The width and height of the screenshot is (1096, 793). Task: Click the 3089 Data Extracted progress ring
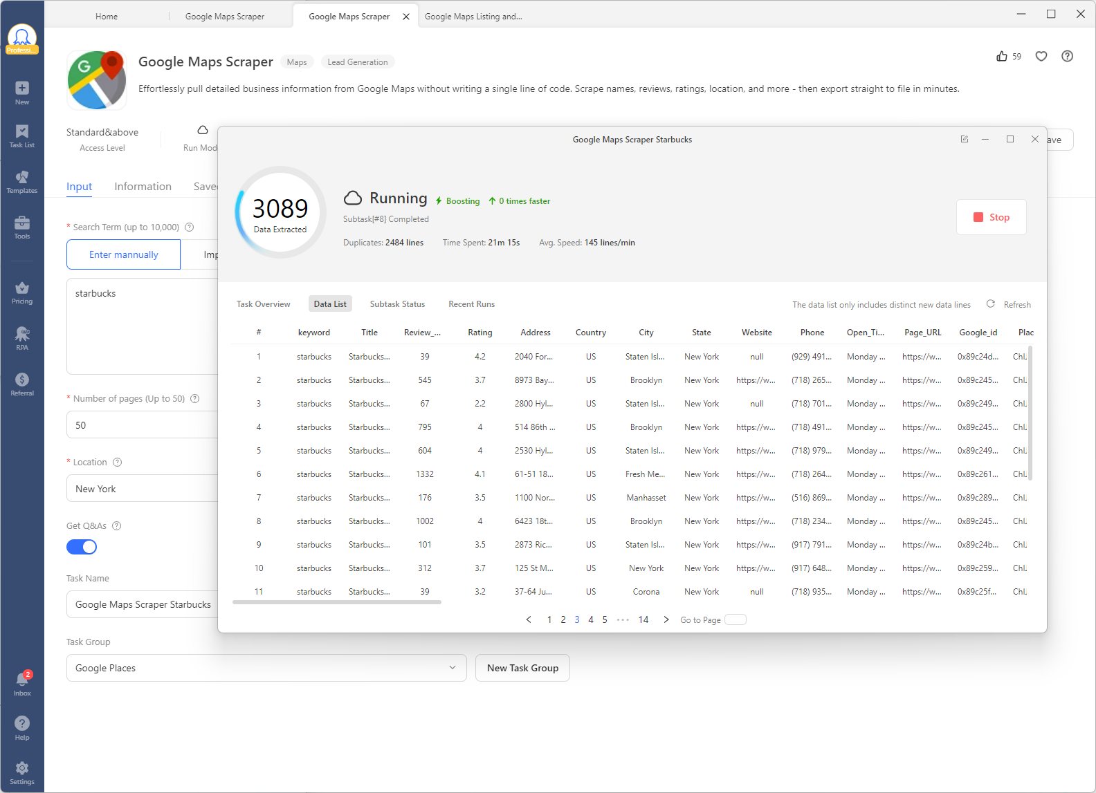(x=280, y=212)
